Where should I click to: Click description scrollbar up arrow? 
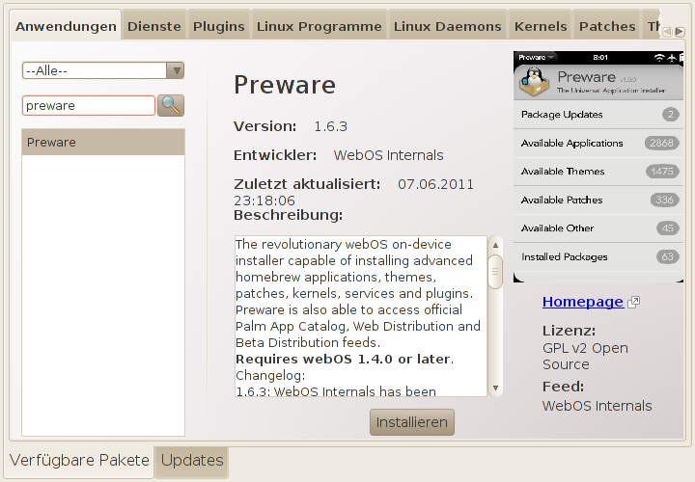(x=495, y=245)
